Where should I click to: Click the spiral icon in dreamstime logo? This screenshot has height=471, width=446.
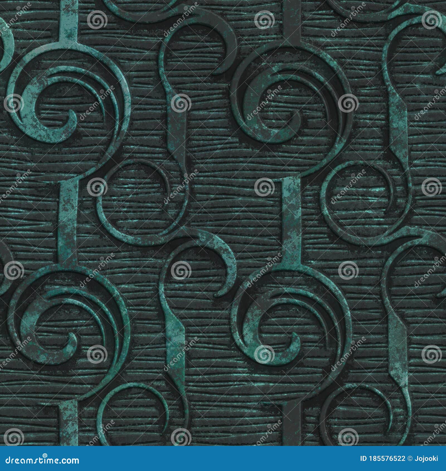(x=45, y=455)
